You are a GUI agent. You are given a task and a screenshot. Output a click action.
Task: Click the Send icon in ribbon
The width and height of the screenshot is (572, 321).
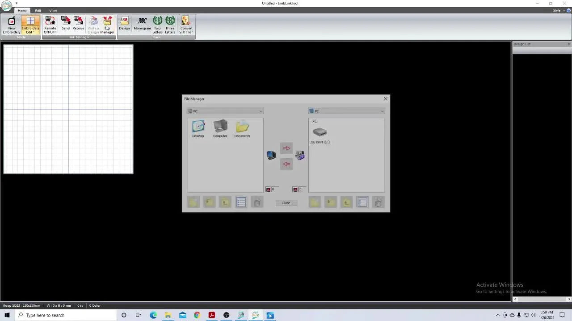(x=66, y=24)
